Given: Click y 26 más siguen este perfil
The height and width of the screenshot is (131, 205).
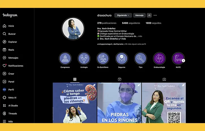Looking at the screenshot, I should pyautogui.click(x=135, y=44).
